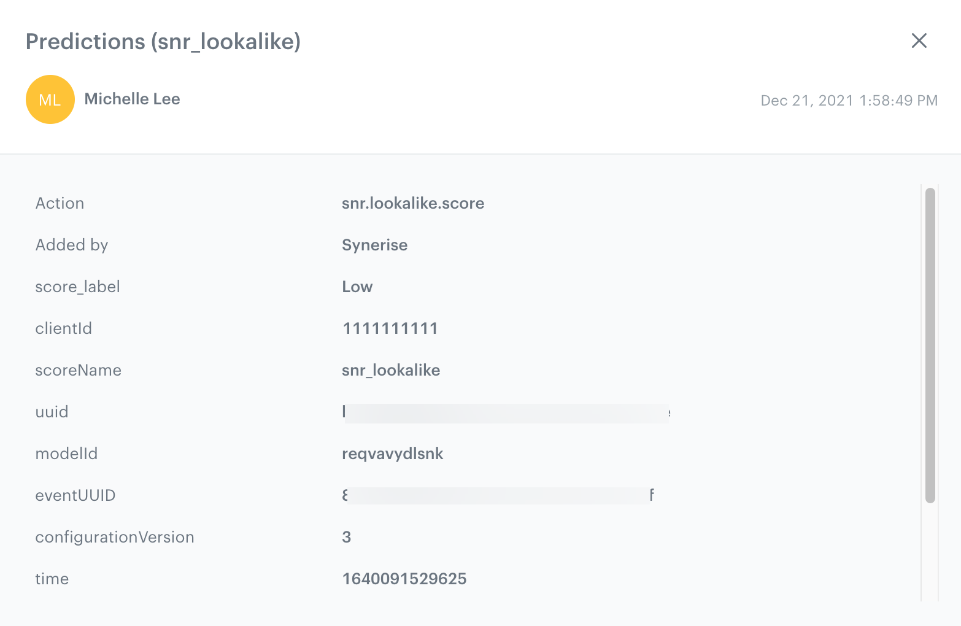Click the Dec 21 2021 timestamp

(849, 100)
